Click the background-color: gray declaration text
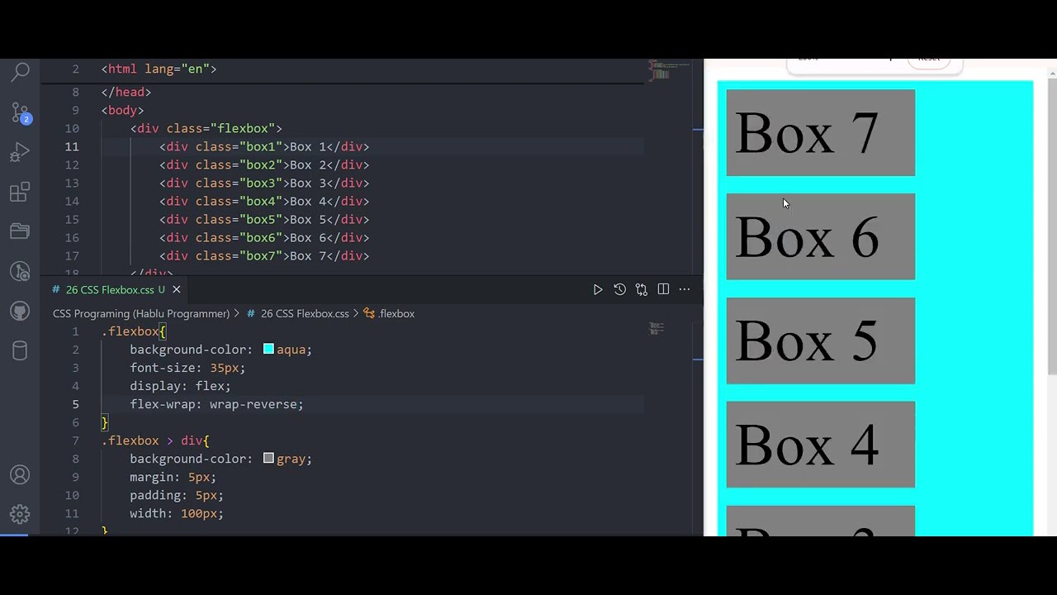 (220, 459)
